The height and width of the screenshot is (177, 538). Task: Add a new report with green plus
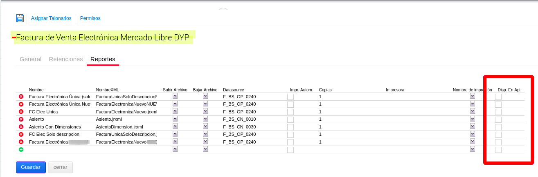pyautogui.click(x=21, y=149)
